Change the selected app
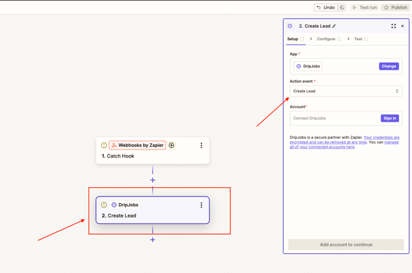 coord(389,66)
